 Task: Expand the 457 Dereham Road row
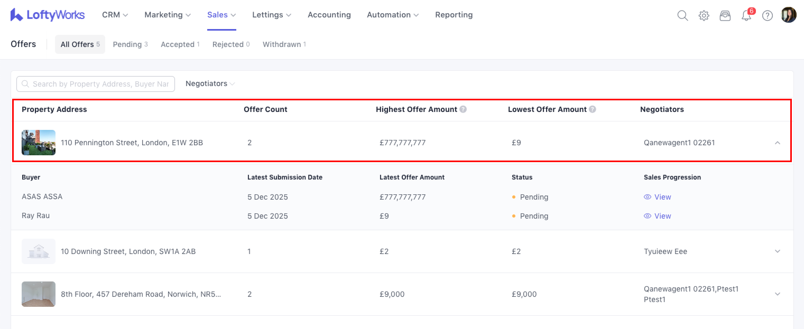(x=777, y=294)
